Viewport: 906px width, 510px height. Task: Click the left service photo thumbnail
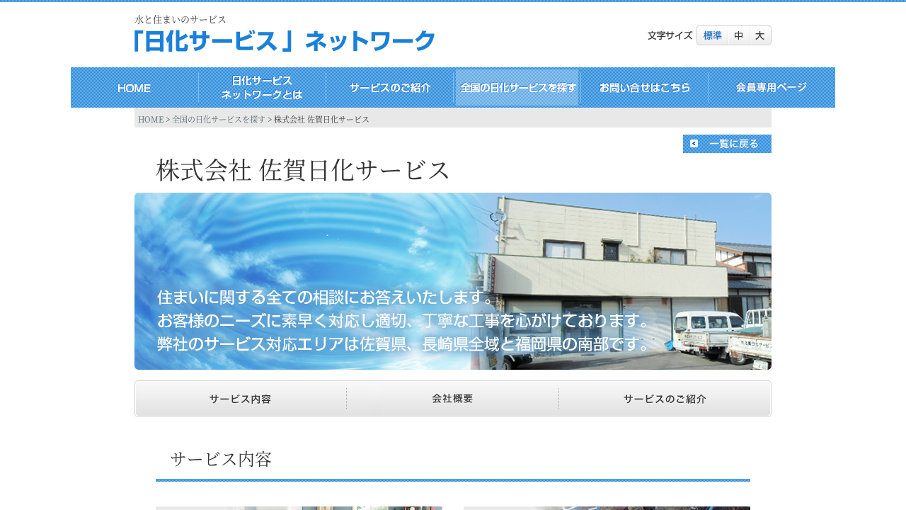pos(299,507)
